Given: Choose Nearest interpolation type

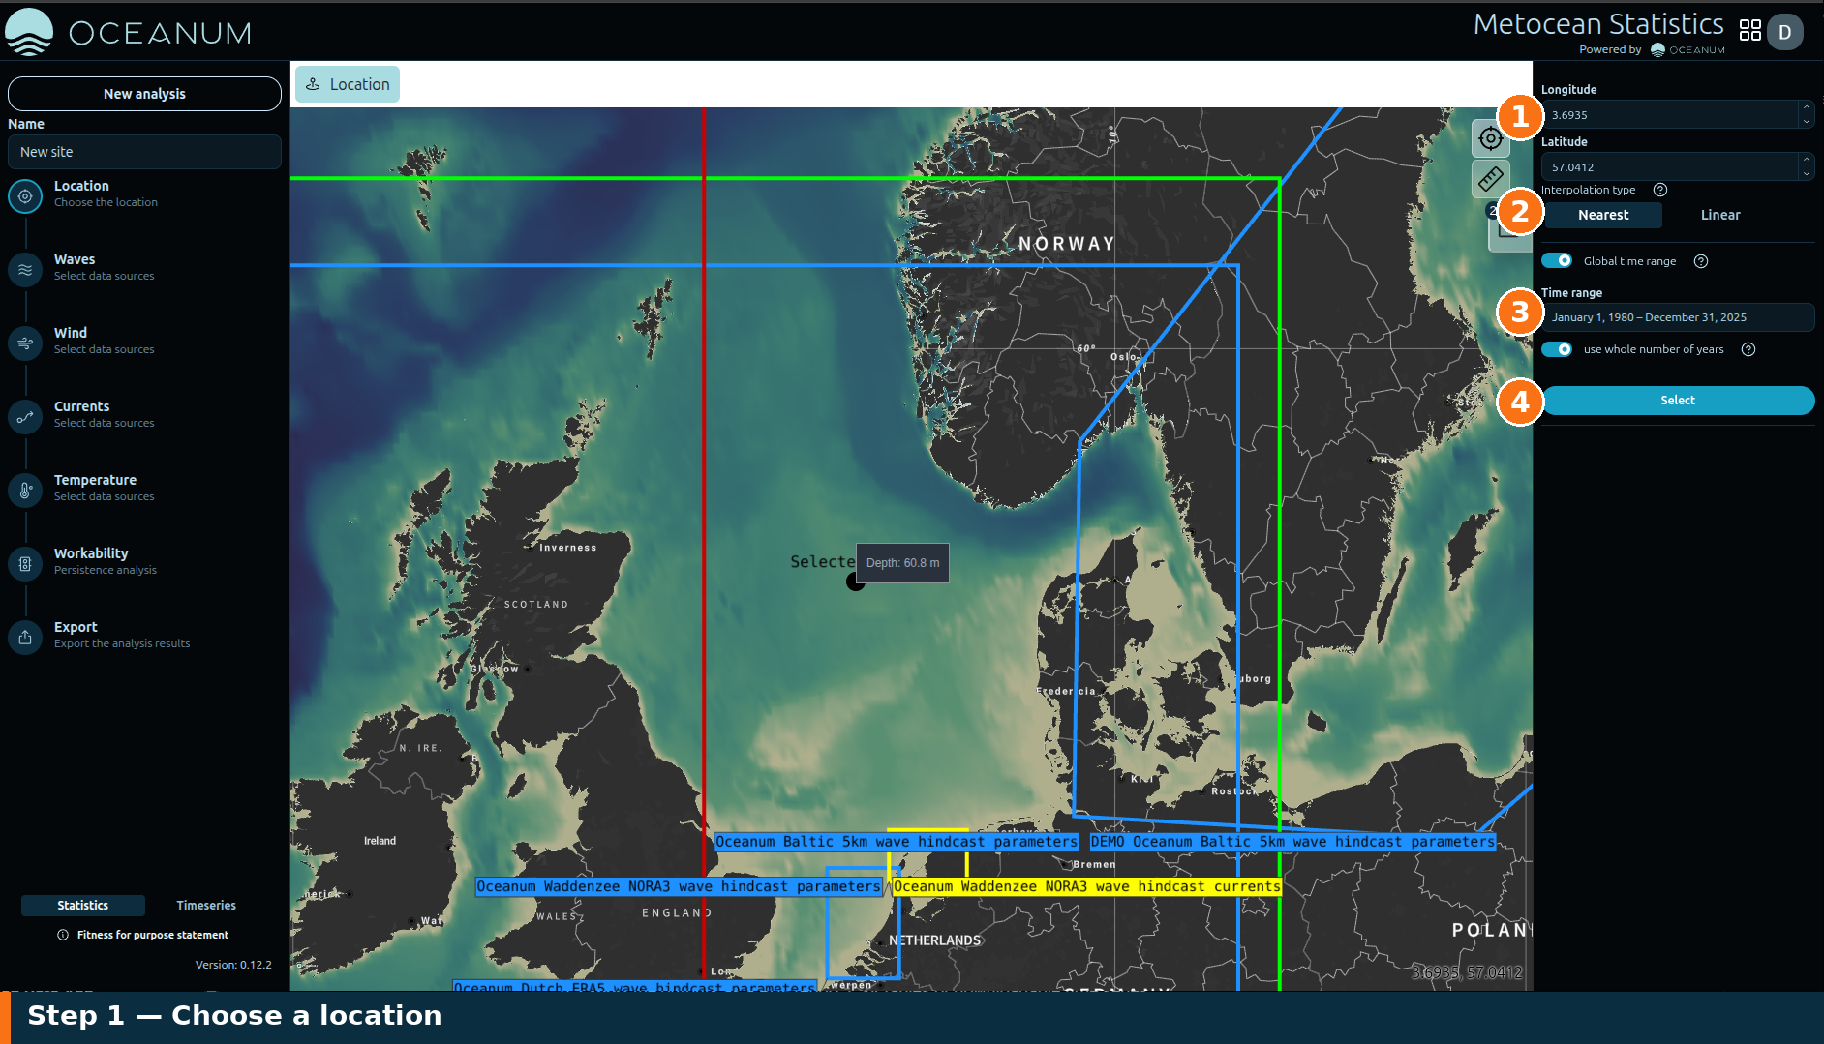Looking at the screenshot, I should (x=1603, y=215).
